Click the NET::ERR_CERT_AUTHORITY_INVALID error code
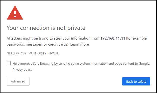This screenshot has height=93, width=157. click(33, 53)
